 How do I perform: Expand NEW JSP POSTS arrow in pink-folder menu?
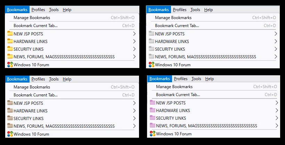(277, 103)
